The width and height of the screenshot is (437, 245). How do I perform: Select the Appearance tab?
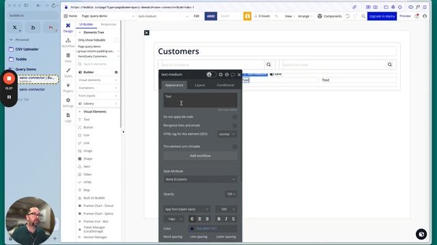click(x=174, y=85)
